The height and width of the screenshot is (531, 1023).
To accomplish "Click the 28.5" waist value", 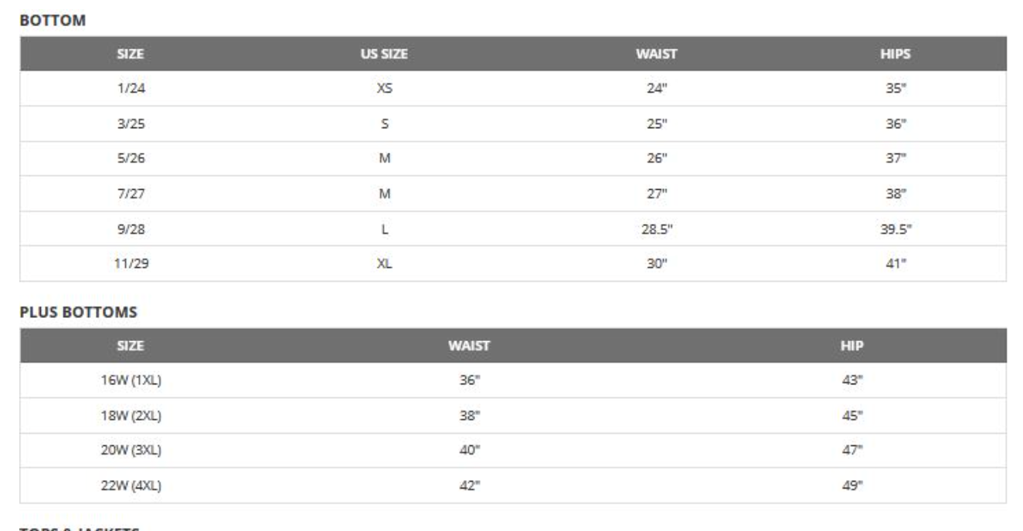I will pyautogui.click(x=656, y=228).
